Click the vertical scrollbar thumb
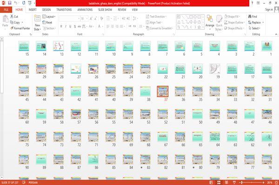 pyautogui.click(x=1, y=67)
